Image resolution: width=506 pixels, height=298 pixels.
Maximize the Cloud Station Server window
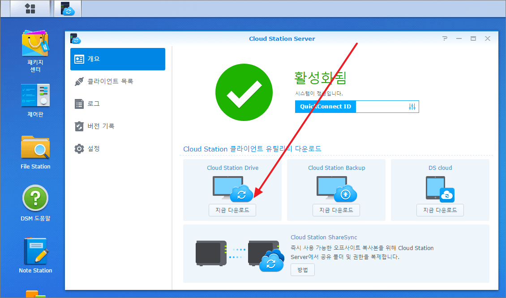tap(473, 39)
